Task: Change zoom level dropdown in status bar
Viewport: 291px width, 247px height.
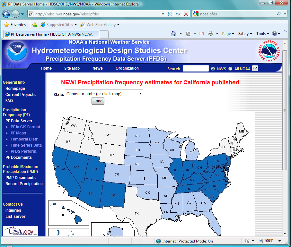Action: (x=279, y=241)
